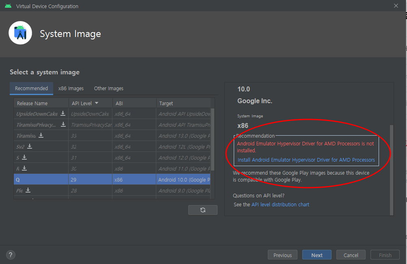
Task: Download the Sv2 system image
Action: point(30,146)
